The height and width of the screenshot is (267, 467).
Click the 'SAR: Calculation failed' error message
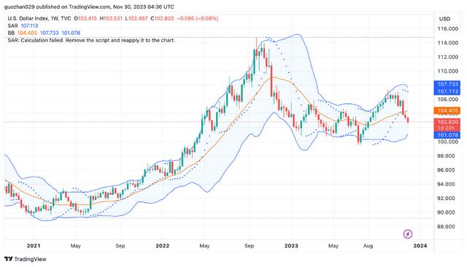pyautogui.click(x=91, y=40)
